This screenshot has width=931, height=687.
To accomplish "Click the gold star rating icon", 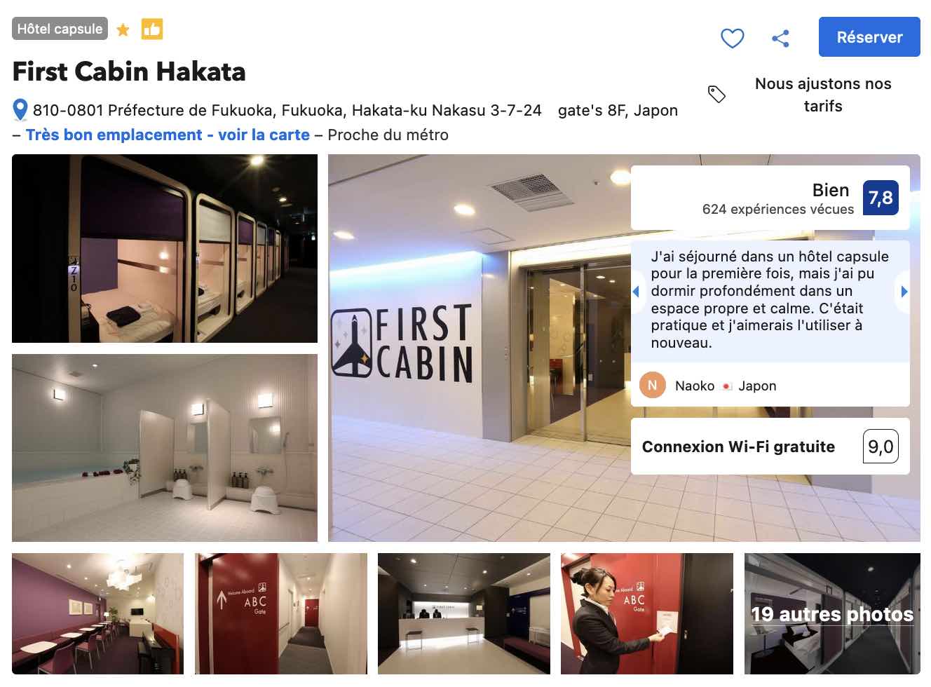I will (123, 29).
